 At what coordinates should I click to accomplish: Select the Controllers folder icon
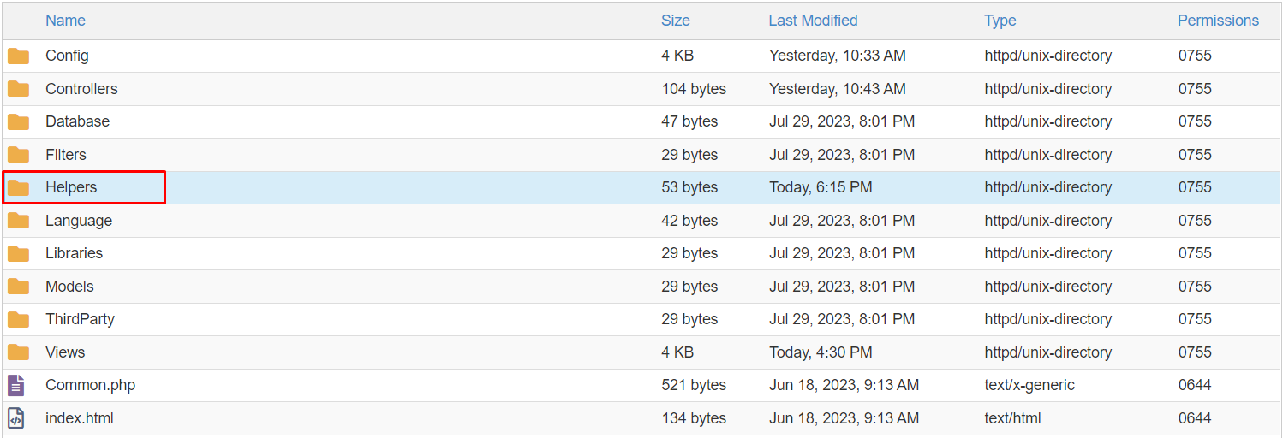coord(18,89)
